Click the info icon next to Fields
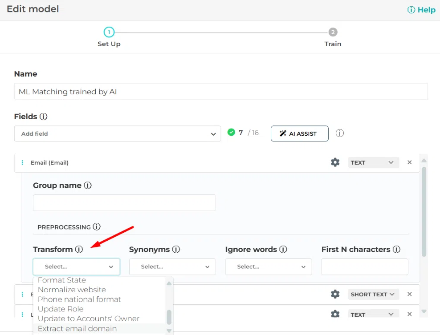This screenshot has height=335, width=440. tap(43, 117)
